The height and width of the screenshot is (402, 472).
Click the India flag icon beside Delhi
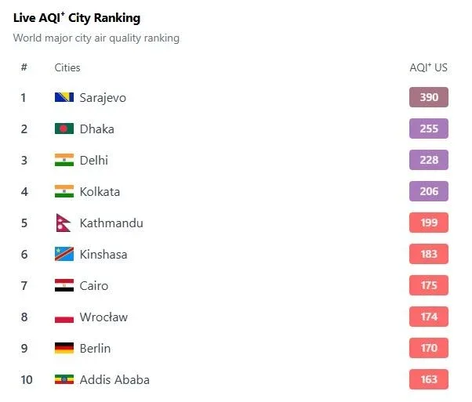(64, 160)
